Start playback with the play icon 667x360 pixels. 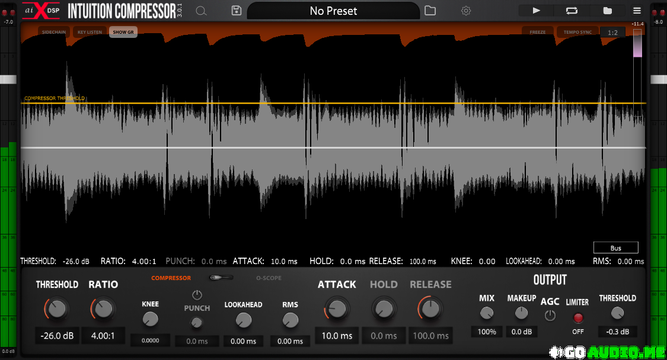point(536,11)
